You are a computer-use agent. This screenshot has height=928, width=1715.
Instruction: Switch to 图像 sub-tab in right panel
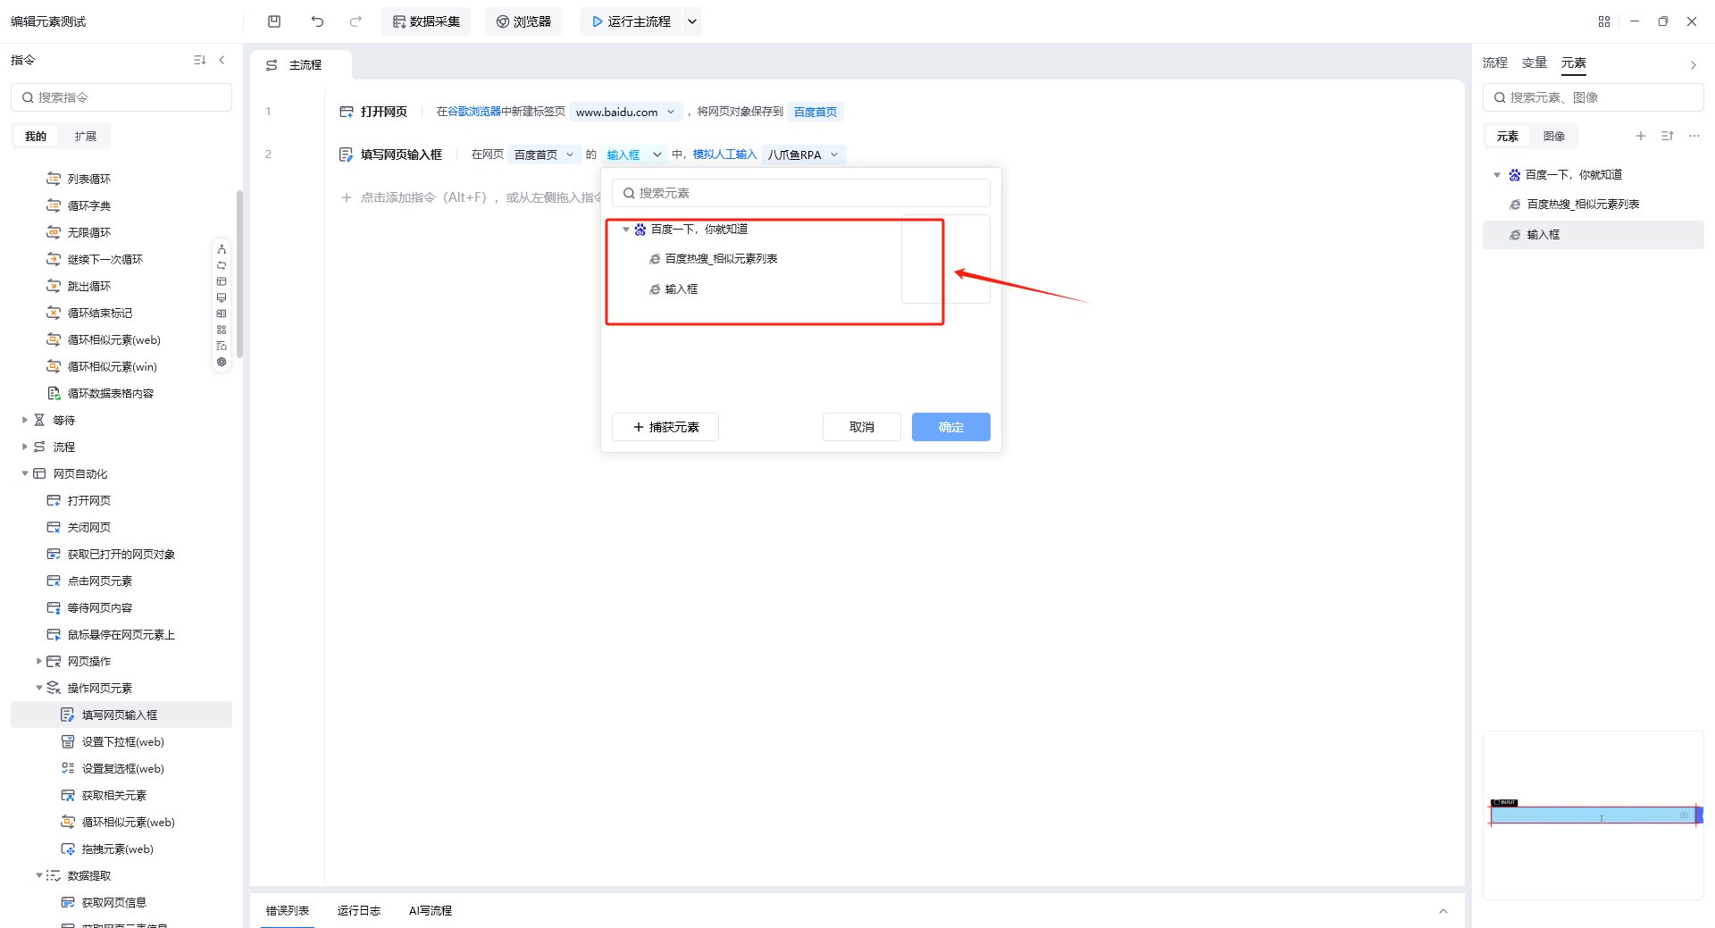click(x=1554, y=136)
